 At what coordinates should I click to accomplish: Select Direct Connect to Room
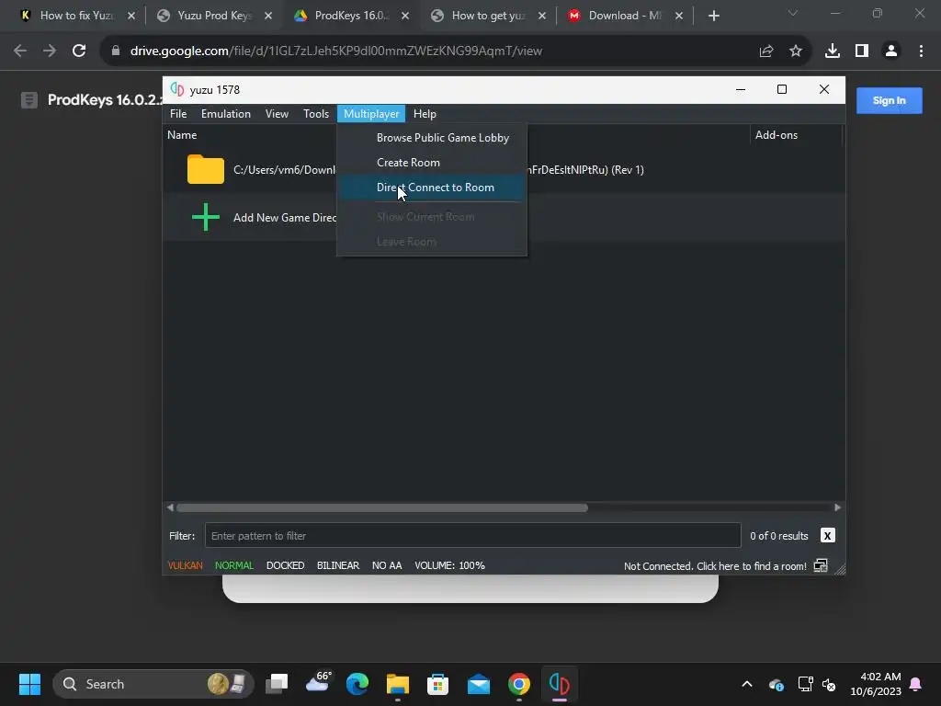(x=432, y=188)
